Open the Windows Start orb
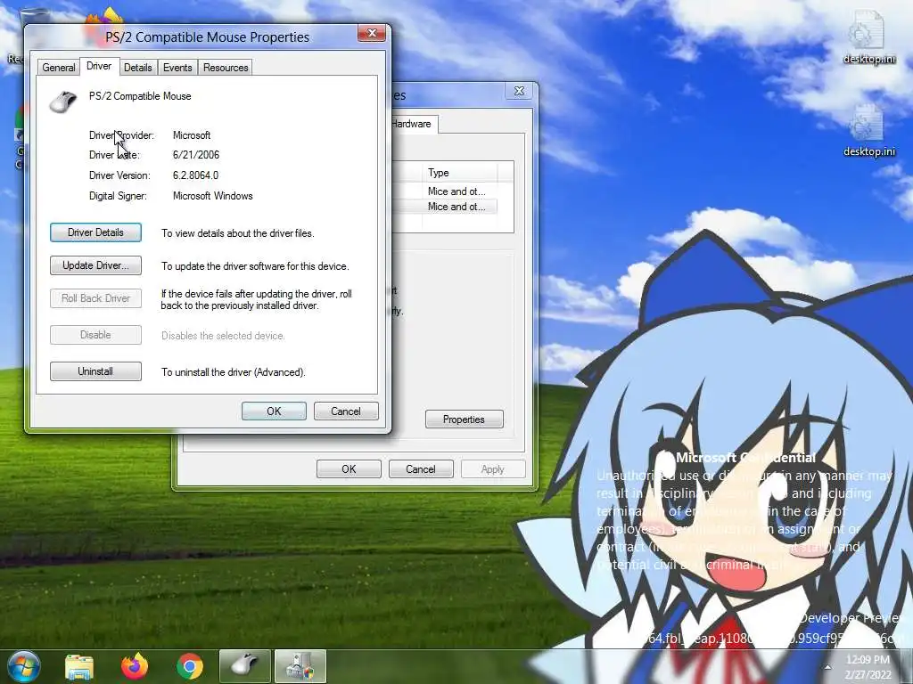This screenshot has height=684, width=913. click(23, 666)
